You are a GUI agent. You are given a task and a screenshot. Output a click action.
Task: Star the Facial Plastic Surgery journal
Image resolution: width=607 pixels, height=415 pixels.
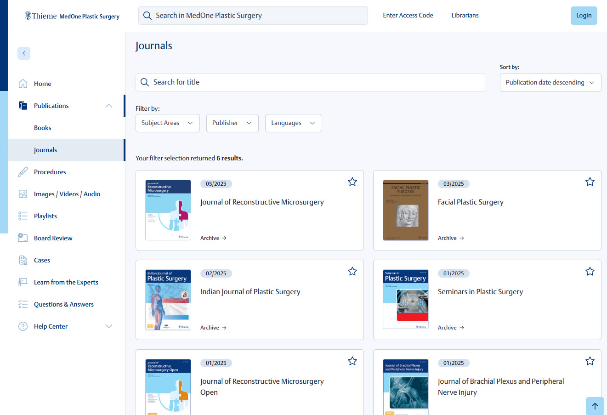pos(590,182)
